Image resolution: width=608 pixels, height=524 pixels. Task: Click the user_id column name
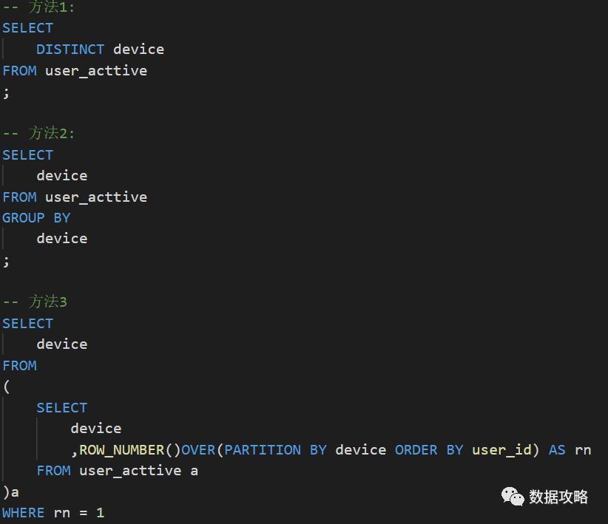click(501, 449)
